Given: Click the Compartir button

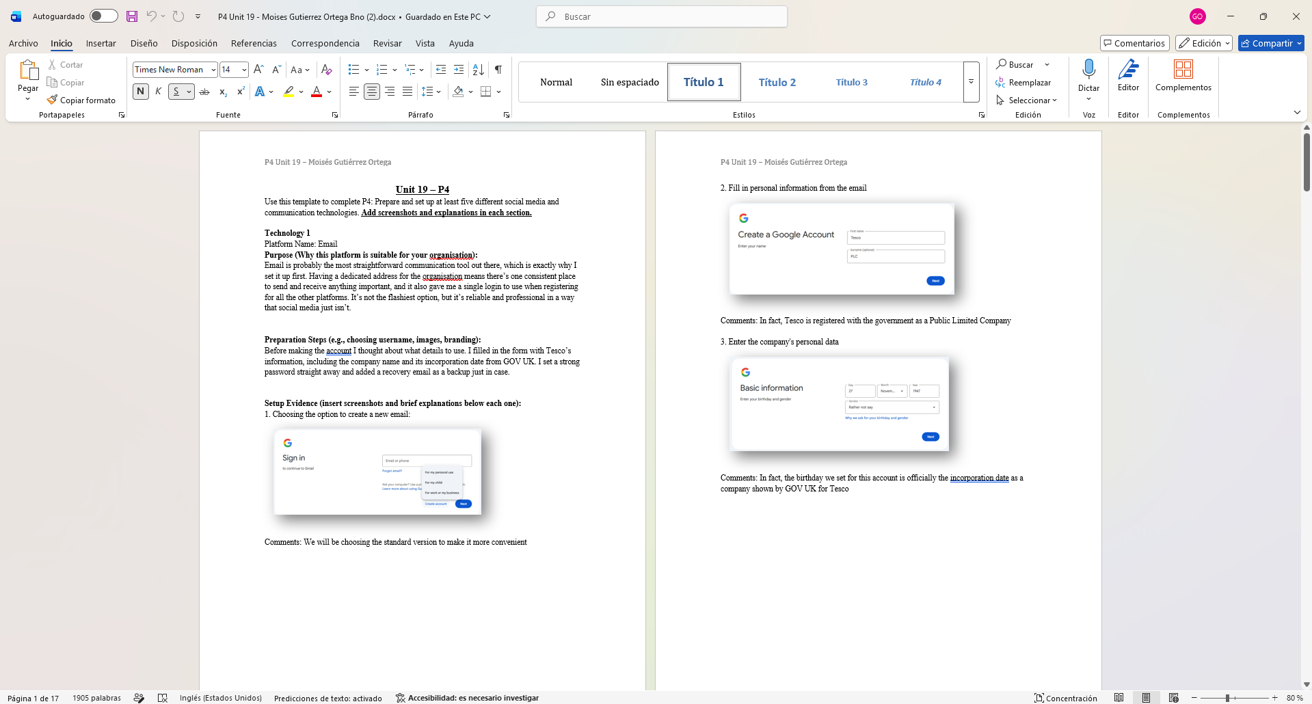Looking at the screenshot, I should [1271, 43].
